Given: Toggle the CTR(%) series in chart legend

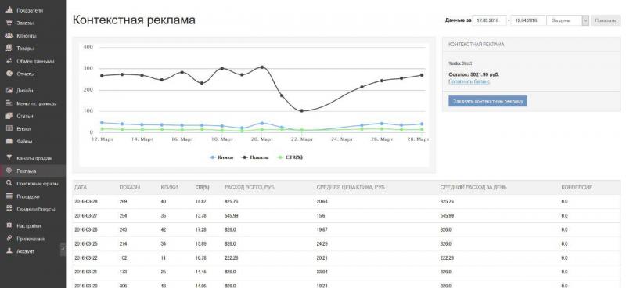Looking at the screenshot, I should point(290,157).
